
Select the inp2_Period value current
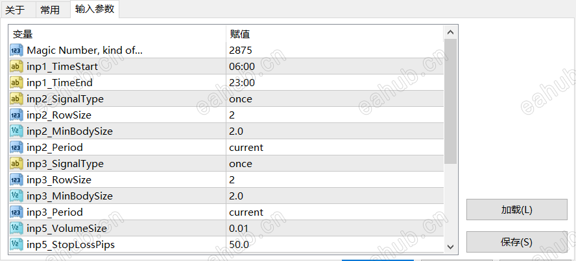246,148
